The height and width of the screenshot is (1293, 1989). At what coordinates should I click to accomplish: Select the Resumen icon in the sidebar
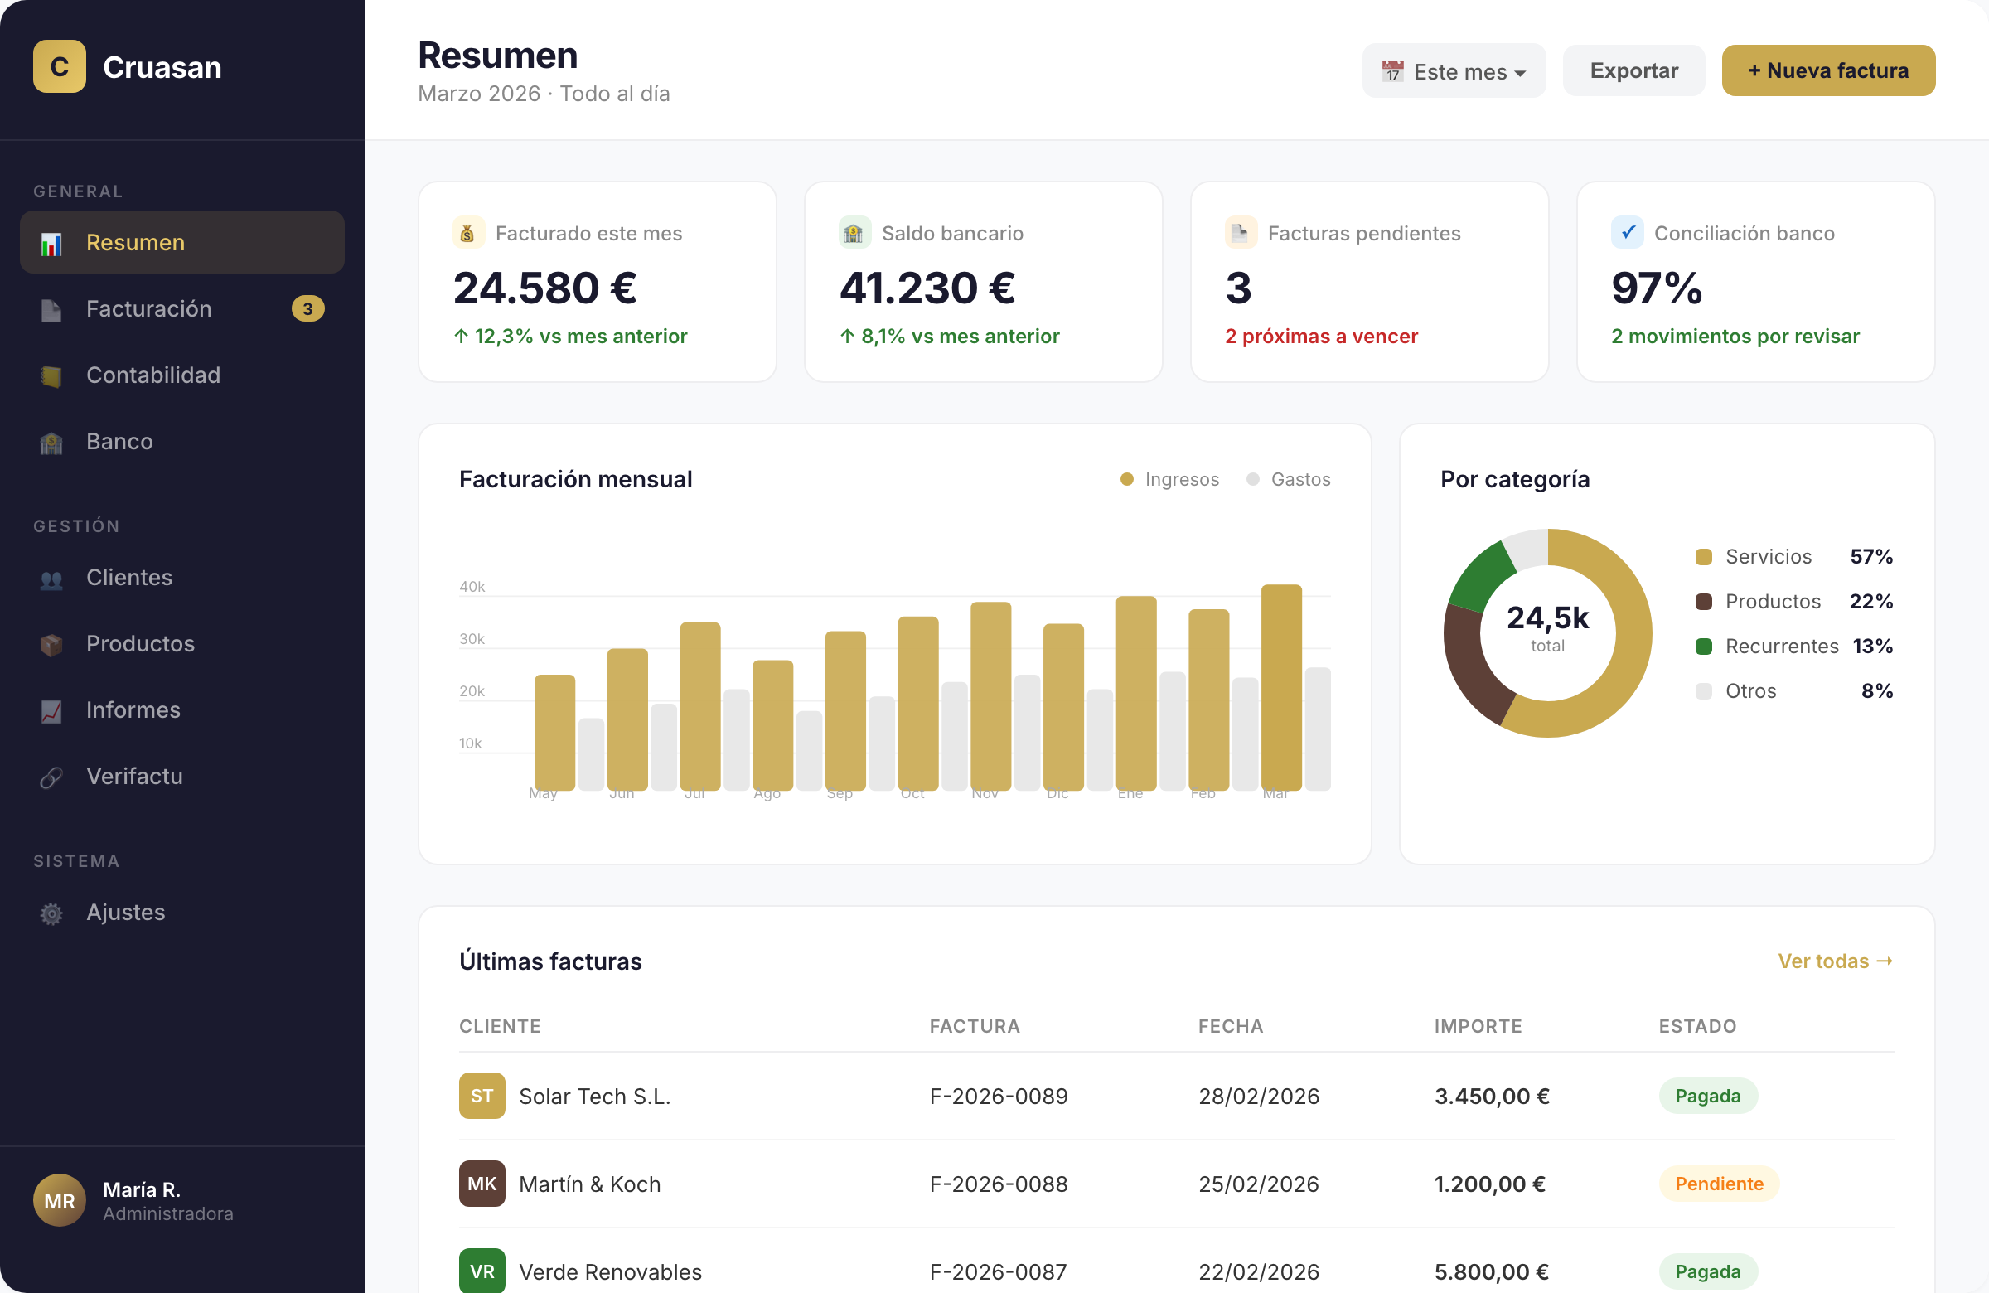click(x=52, y=242)
